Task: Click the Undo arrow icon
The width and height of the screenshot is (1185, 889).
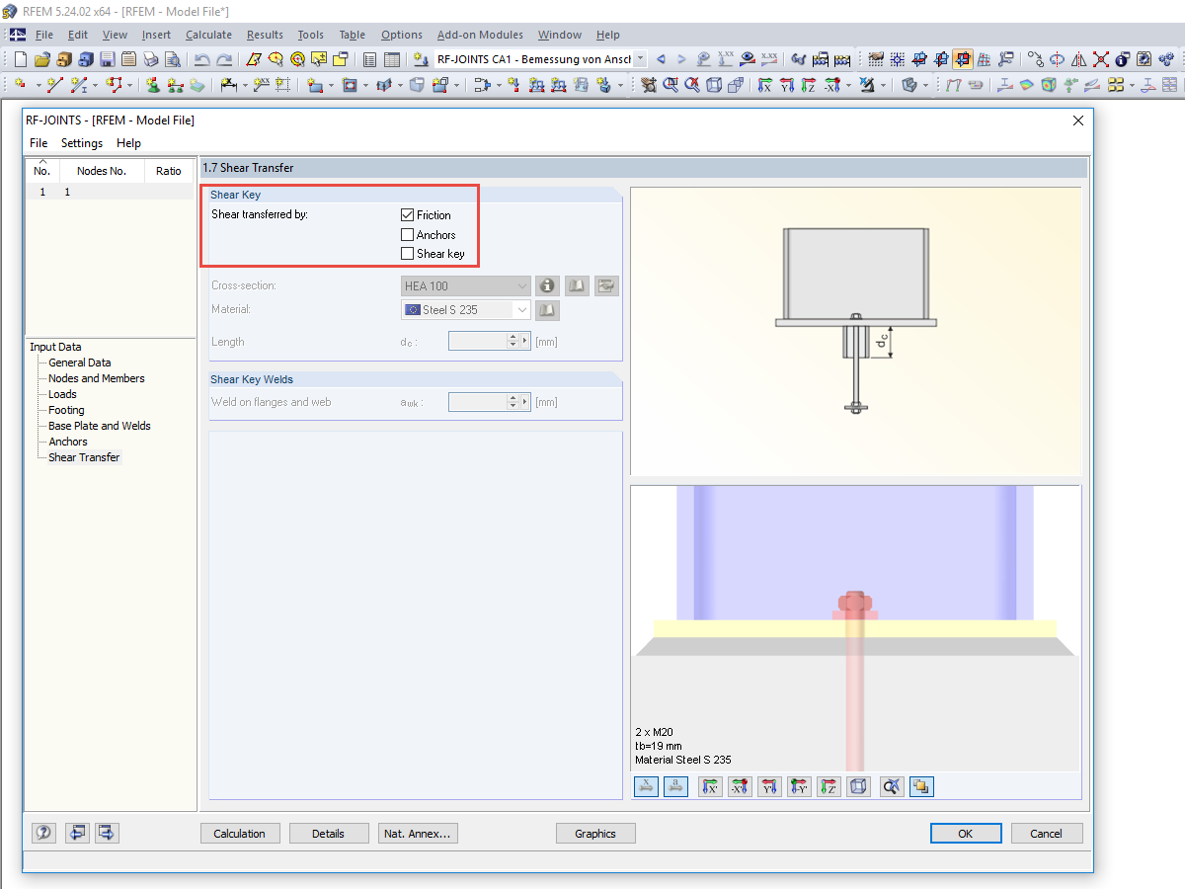Action: (x=201, y=59)
